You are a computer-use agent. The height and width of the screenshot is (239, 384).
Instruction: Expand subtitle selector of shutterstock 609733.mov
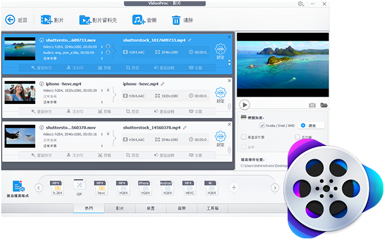(102, 58)
